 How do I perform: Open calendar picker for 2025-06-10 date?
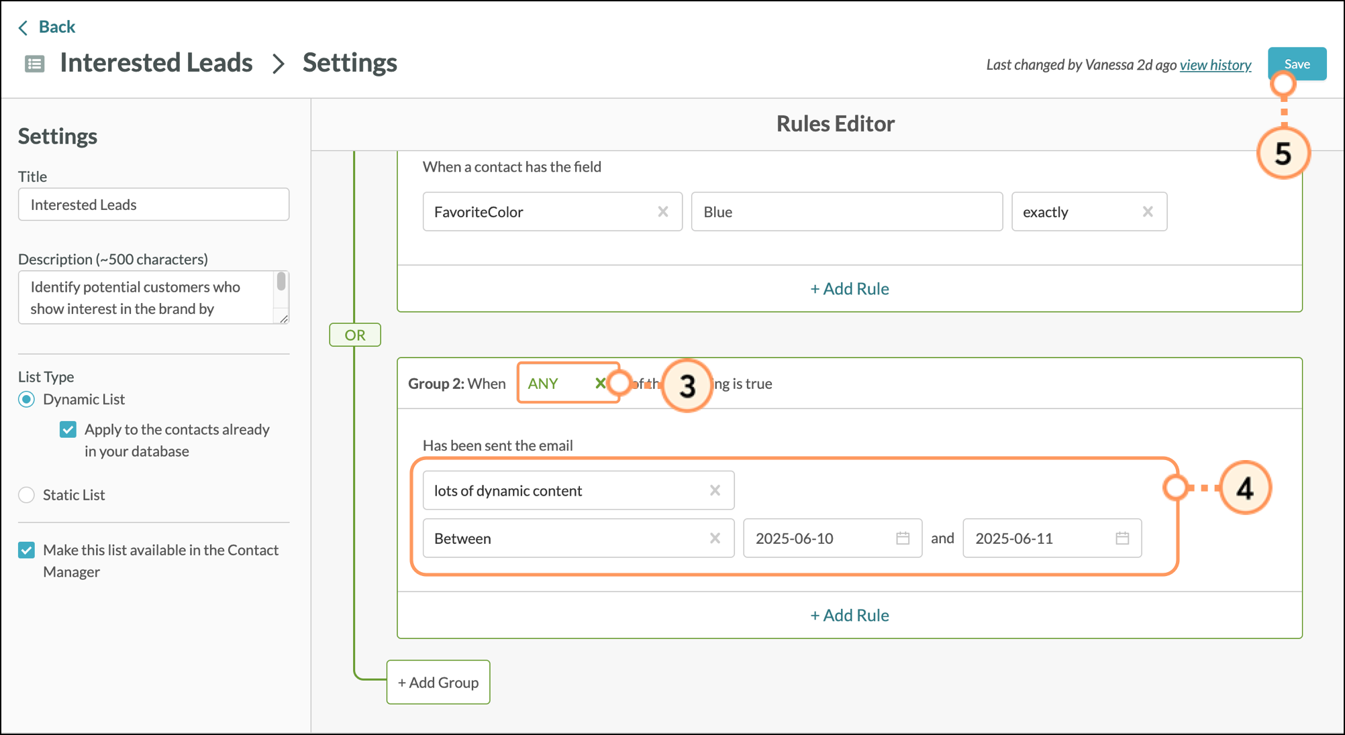pyautogui.click(x=902, y=539)
